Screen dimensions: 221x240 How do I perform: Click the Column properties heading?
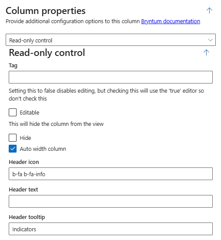pyautogui.click(x=45, y=11)
